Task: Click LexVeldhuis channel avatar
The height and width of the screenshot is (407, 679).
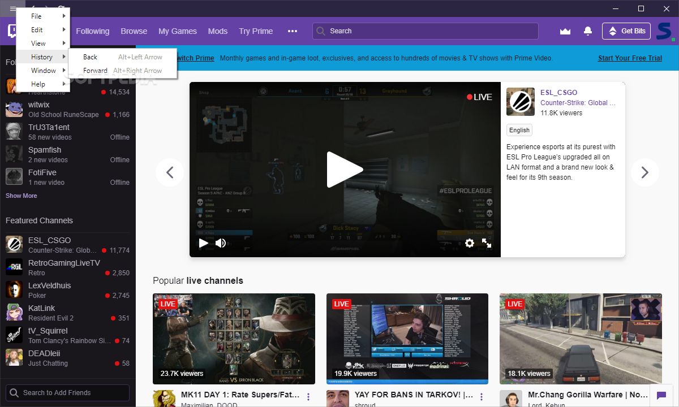Action: [x=14, y=290]
